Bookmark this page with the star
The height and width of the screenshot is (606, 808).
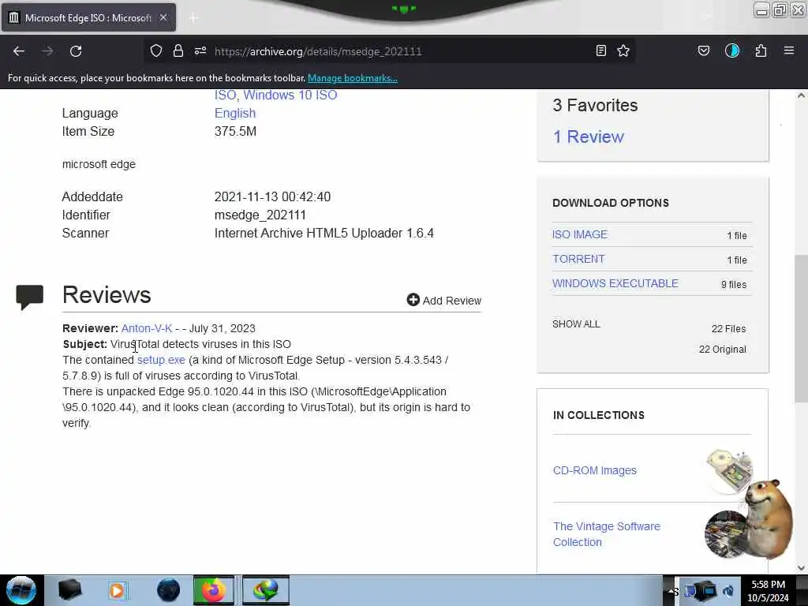tap(623, 50)
